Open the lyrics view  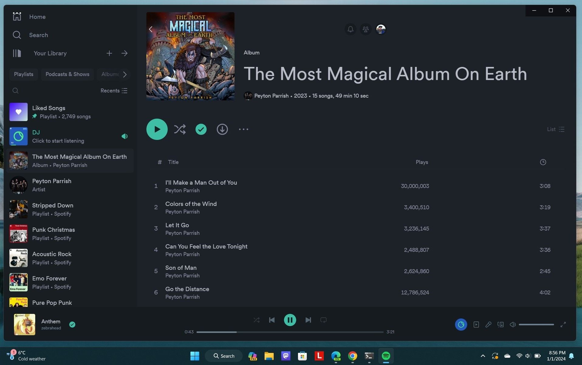pyautogui.click(x=488, y=325)
